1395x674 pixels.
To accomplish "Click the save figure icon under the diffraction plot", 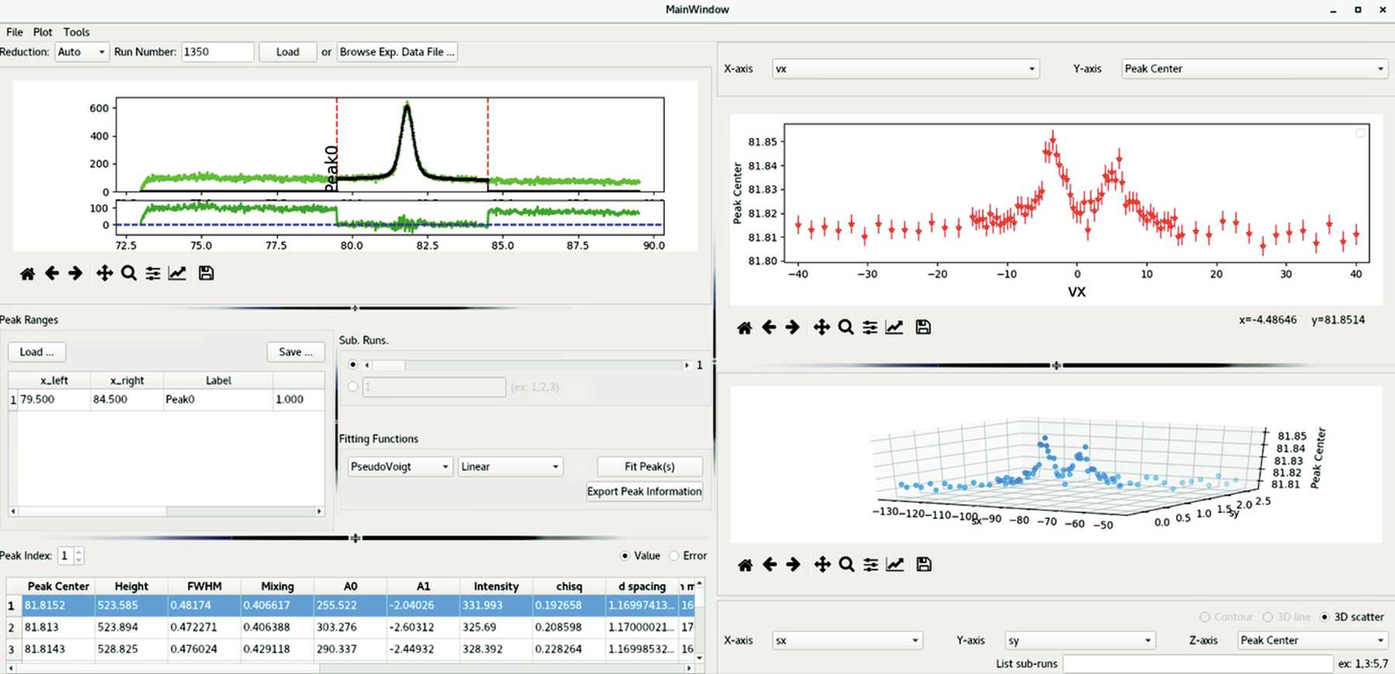I will point(206,273).
